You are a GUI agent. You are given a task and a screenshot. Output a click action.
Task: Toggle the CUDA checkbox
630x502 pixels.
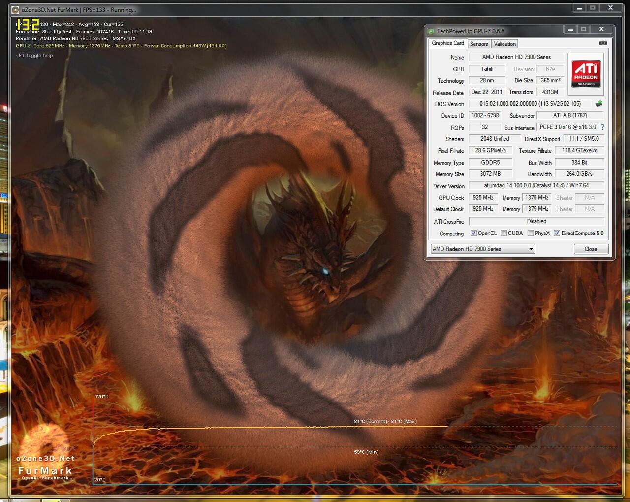click(504, 233)
